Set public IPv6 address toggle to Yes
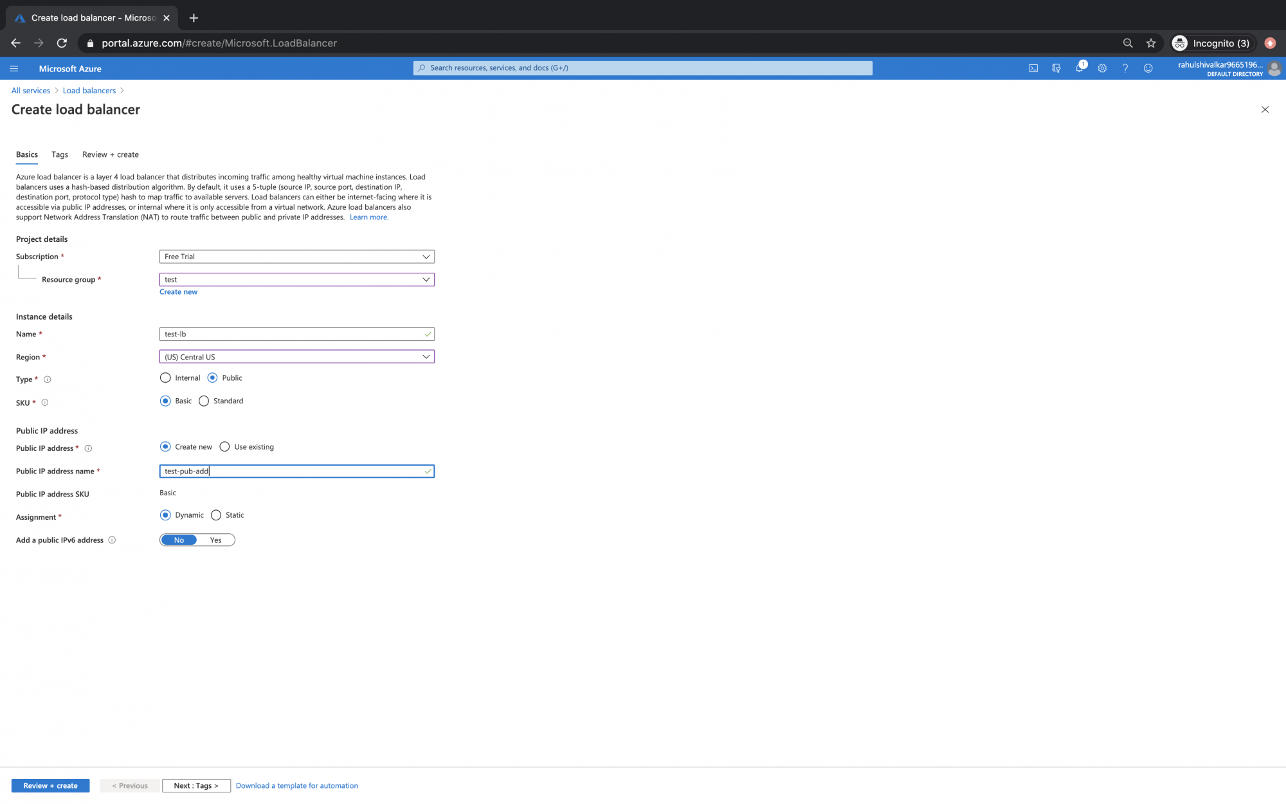 coord(215,540)
